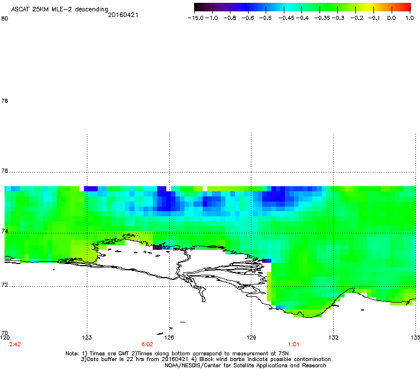Click the colorbar value -0.45

[x=287, y=18]
